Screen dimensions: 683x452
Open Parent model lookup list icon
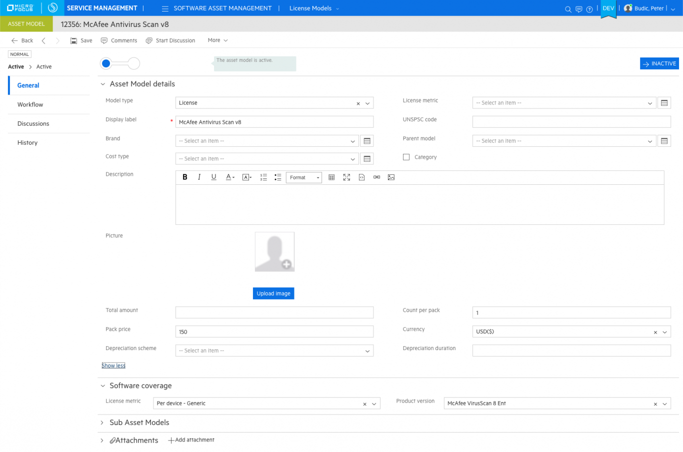click(664, 141)
